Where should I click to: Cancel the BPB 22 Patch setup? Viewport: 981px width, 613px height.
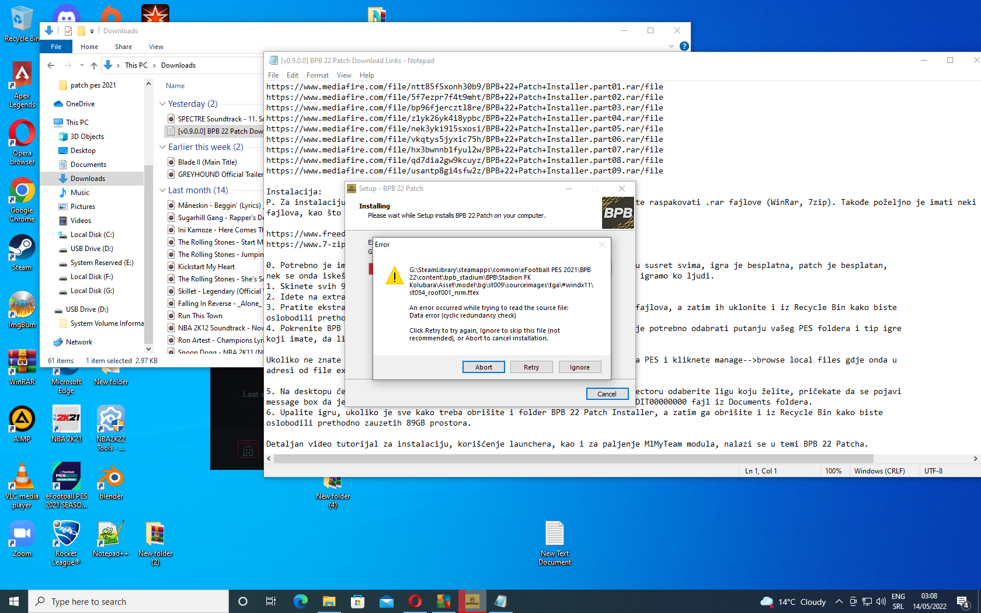[x=607, y=394]
